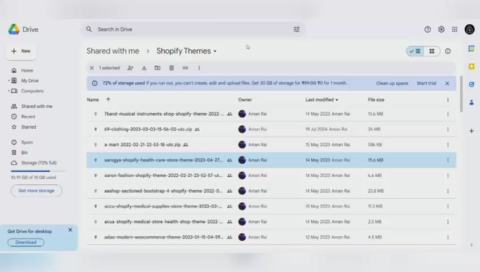Viewport: 480px width, 272px height.
Task: Dismiss the storage warning banner
Action: click(x=447, y=83)
